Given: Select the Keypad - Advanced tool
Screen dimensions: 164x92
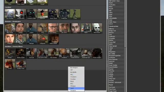Looking at the screenshot, I should [x=115, y=83].
